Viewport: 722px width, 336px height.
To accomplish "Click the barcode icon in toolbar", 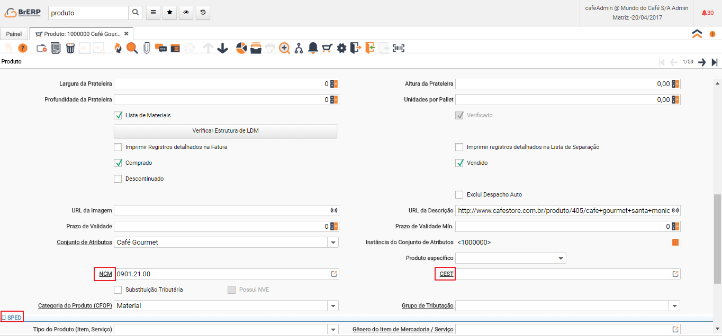I will point(398,48).
